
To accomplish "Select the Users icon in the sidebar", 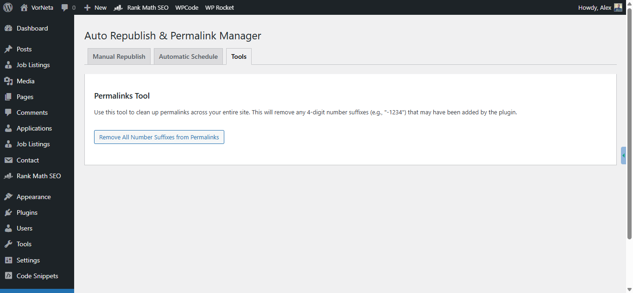I will [10, 228].
